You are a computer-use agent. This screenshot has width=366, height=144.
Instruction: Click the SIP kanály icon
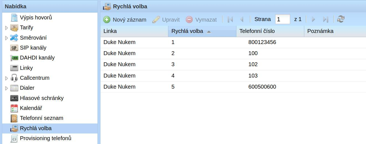14,48
